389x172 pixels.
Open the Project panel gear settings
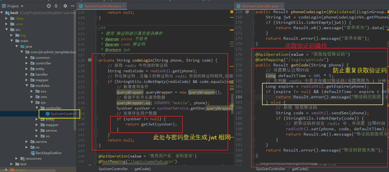65,6
